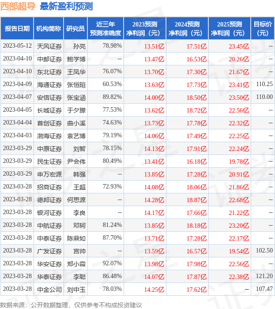The height and width of the screenshot is (309, 275).
Task: Click accuracy value 76.07%
Action: coord(112,72)
